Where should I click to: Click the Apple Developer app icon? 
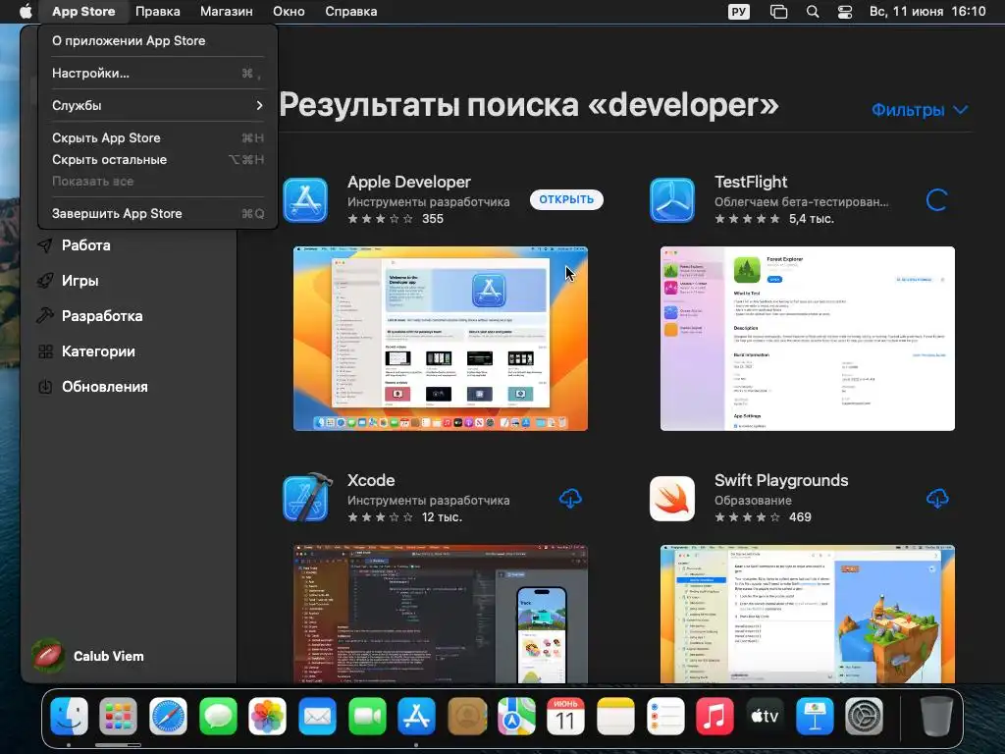click(x=305, y=200)
